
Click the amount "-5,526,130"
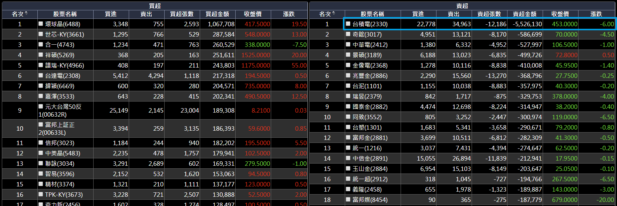(x=527, y=24)
